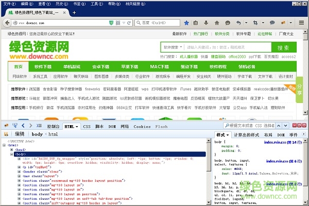
Task: Toggle the Firebug command line icon
Action: coord(39,125)
